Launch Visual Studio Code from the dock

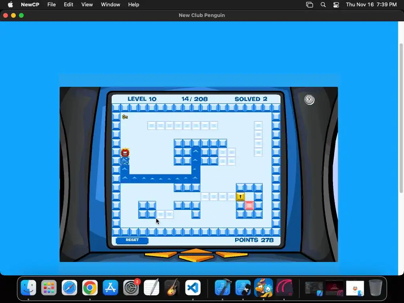[193, 288]
